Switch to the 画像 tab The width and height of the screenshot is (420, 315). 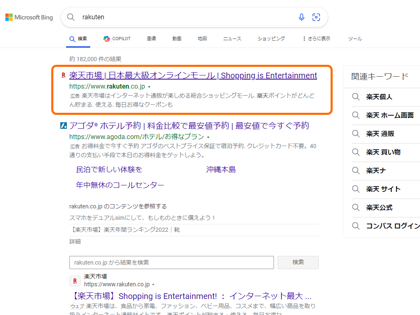coord(151,39)
